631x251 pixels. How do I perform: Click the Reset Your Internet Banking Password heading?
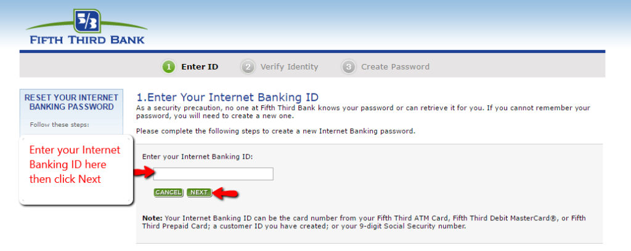coord(71,102)
